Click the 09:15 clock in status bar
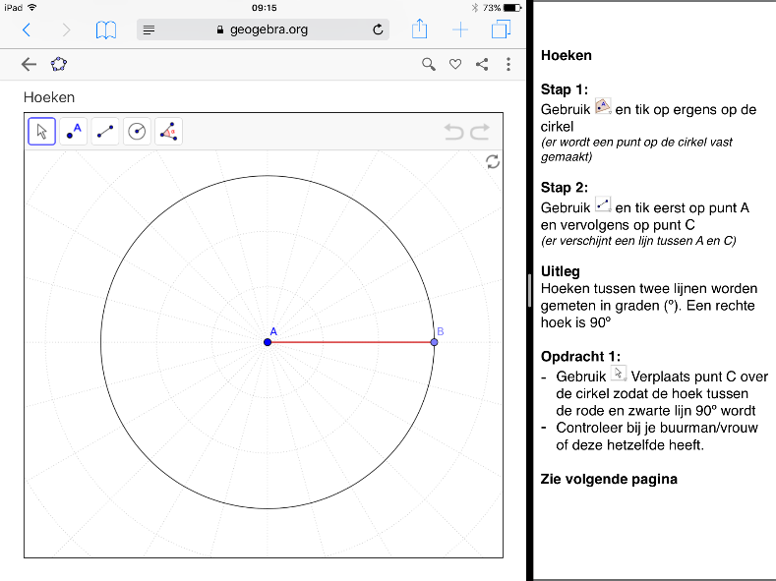776x581 pixels. [265, 8]
